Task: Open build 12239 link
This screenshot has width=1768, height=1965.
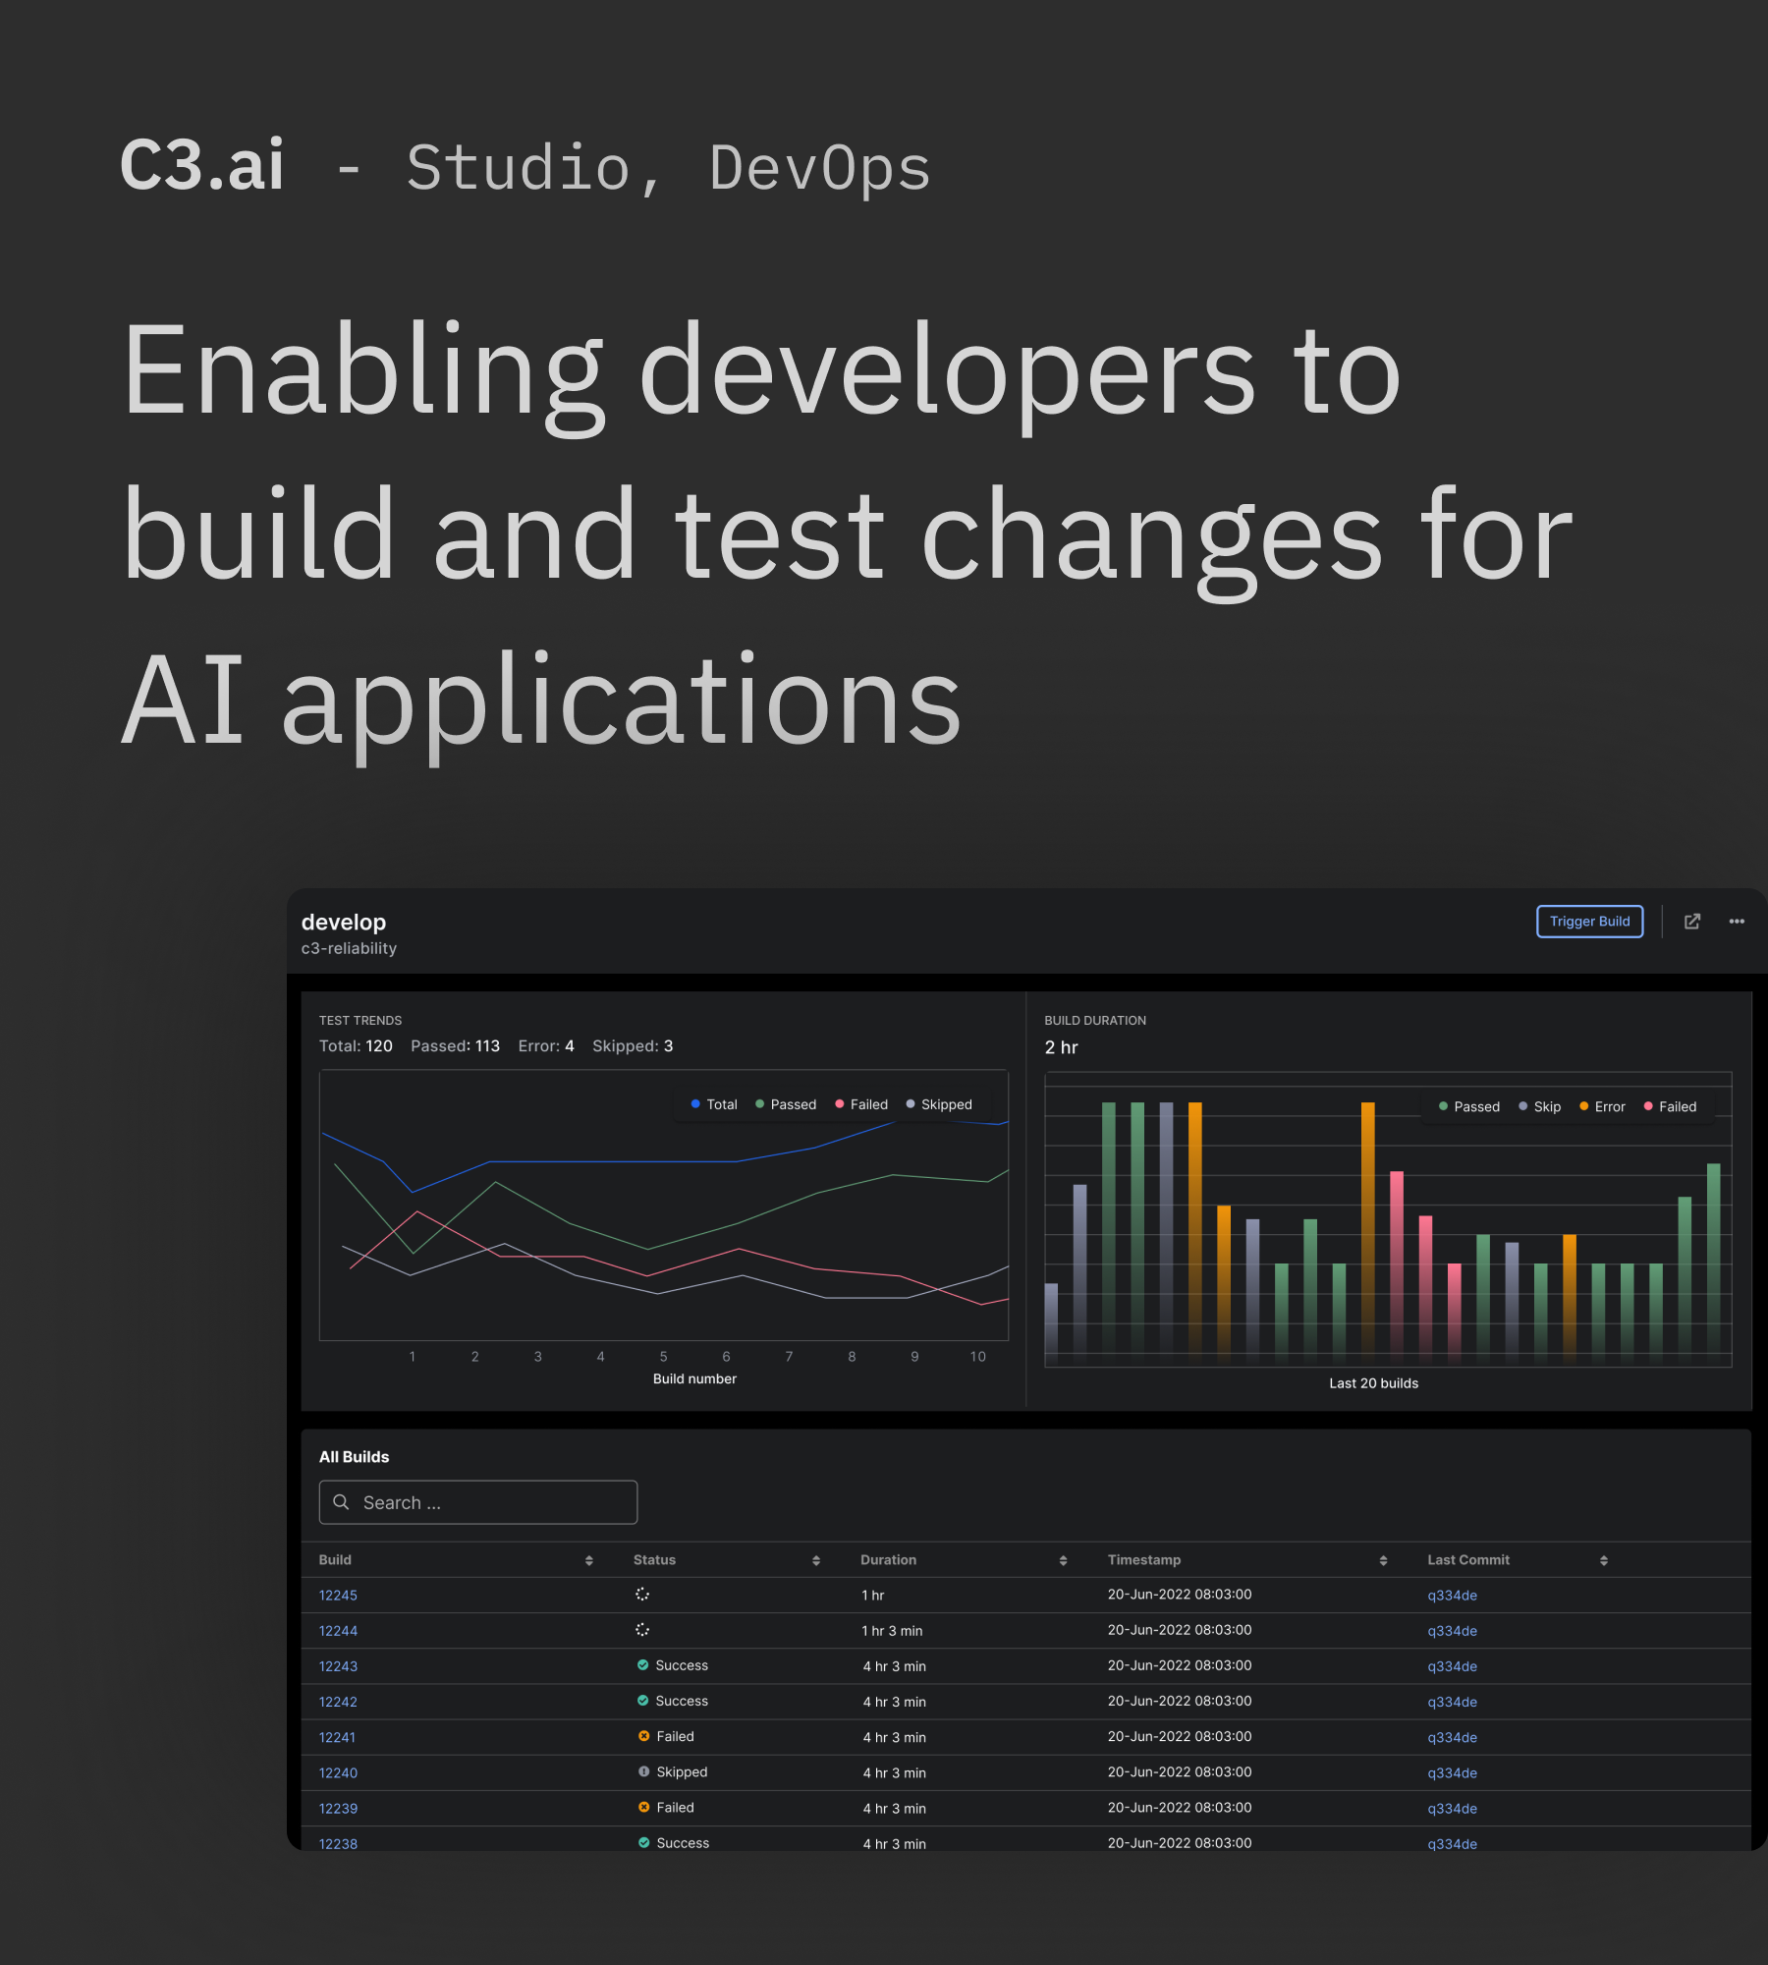Action: point(338,1808)
